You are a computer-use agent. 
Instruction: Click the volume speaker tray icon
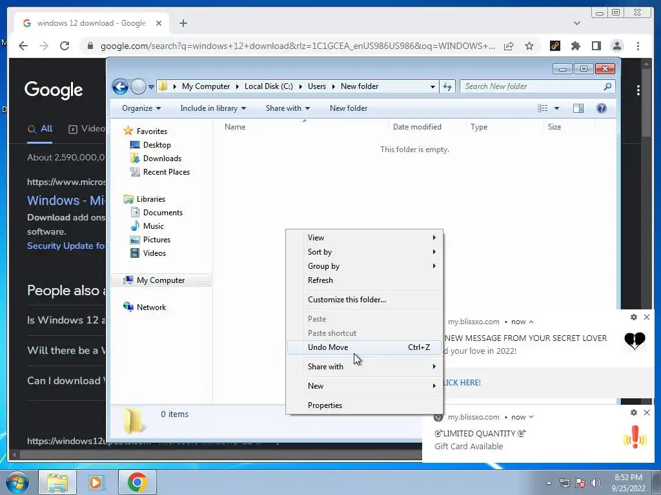pyautogui.click(x=596, y=483)
